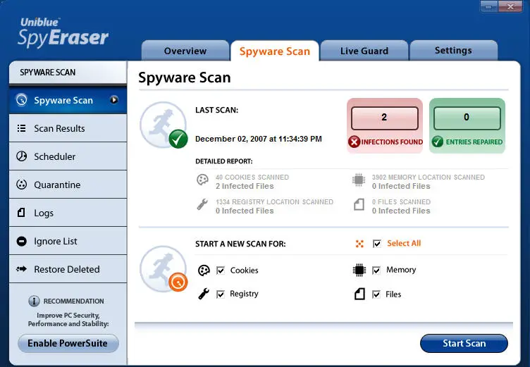Click the black wrench icon beside Registry
This screenshot has width=530, height=367.
click(x=204, y=294)
